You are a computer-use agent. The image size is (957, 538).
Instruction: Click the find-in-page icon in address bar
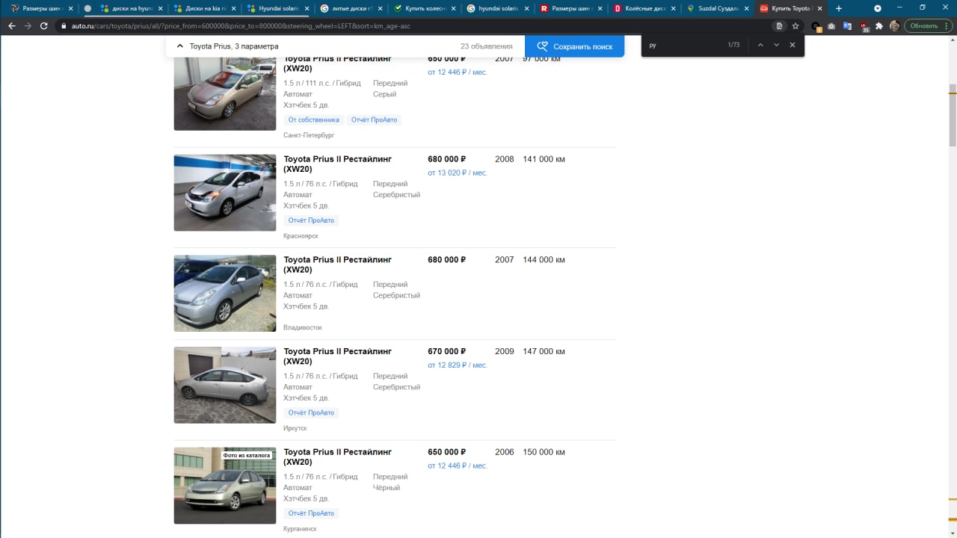780,25
